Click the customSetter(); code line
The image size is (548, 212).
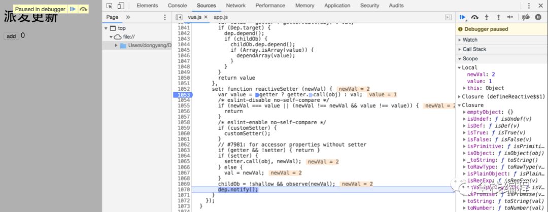[248, 133]
